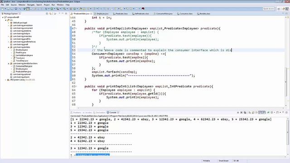Image resolution: width=290 pixels, height=163 pixels.
Task: Click the Smart Insert status bar entry
Action: tap(223, 161)
